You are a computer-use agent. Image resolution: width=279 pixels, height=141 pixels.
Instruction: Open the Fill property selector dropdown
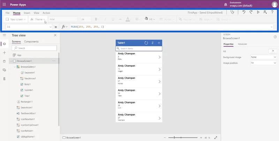tap(29, 27)
